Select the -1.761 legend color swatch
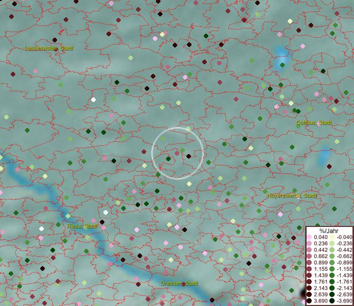Screen dimensions: 354x306 pos(332,282)
